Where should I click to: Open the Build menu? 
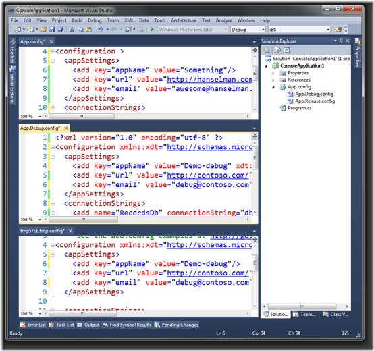tap(77, 20)
